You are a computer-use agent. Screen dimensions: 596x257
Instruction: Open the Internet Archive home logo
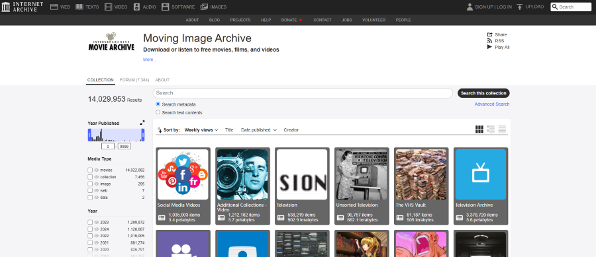click(x=22, y=7)
